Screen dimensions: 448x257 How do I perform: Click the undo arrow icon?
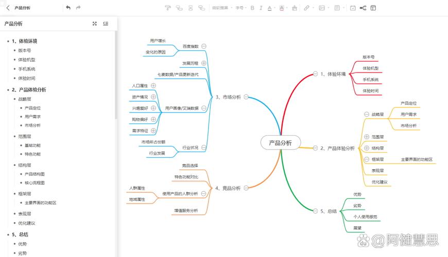[68, 8]
